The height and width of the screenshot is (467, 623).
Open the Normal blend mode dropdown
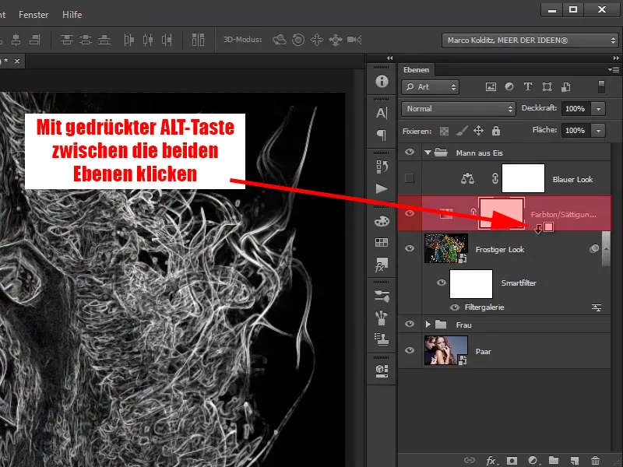(459, 109)
